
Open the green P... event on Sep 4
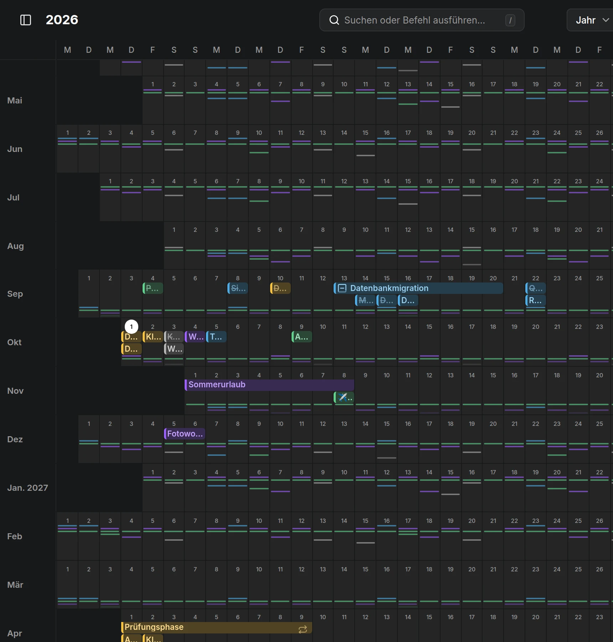(x=153, y=288)
